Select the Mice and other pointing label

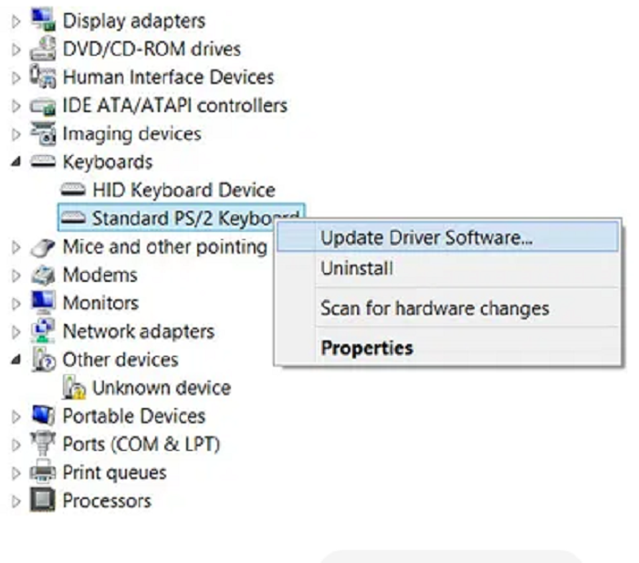(x=165, y=247)
